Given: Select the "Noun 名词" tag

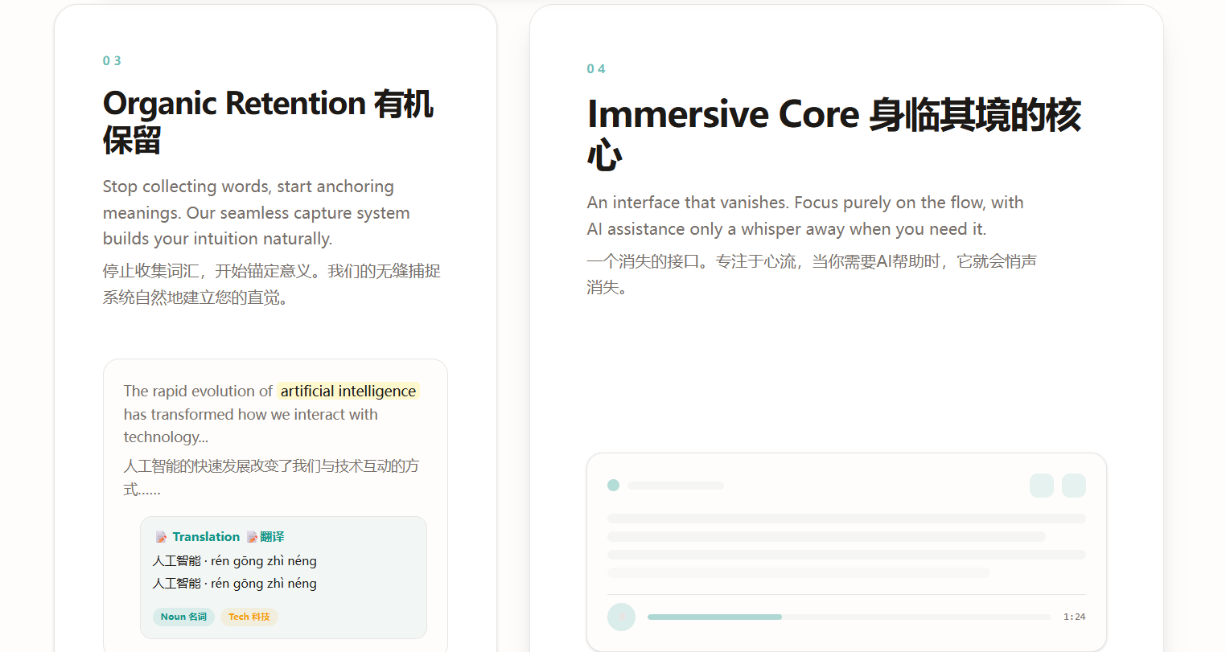Looking at the screenshot, I should (x=183, y=617).
